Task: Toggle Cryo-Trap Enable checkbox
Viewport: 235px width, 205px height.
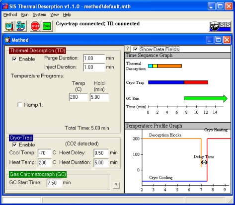Action: pos(14,144)
